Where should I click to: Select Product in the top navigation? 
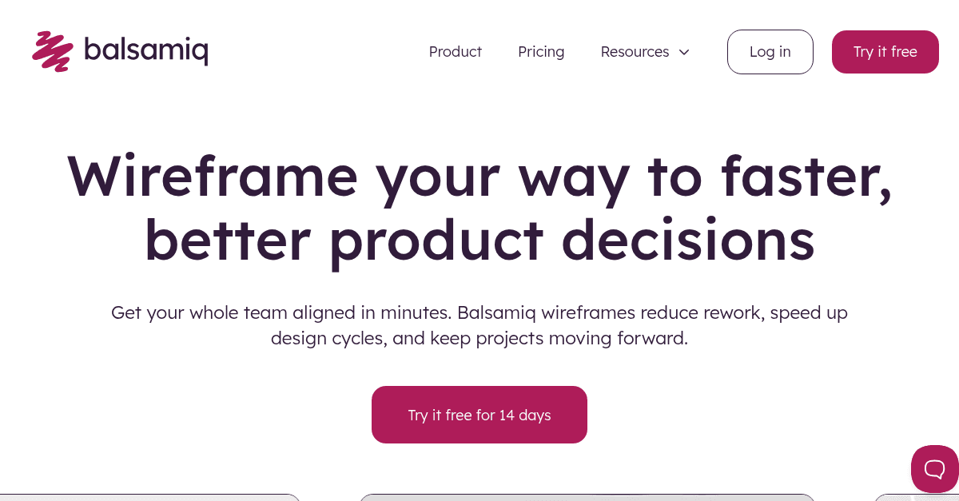(455, 51)
